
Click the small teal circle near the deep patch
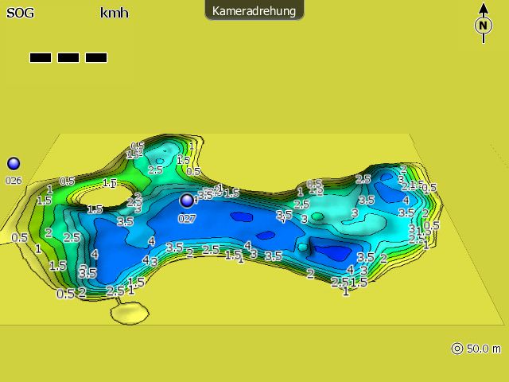(302, 247)
